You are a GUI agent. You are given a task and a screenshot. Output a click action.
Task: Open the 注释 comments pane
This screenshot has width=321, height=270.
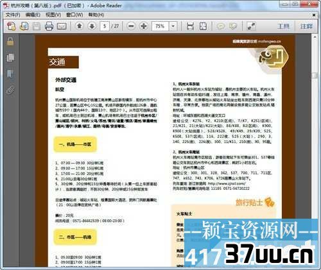(x=306, y=26)
